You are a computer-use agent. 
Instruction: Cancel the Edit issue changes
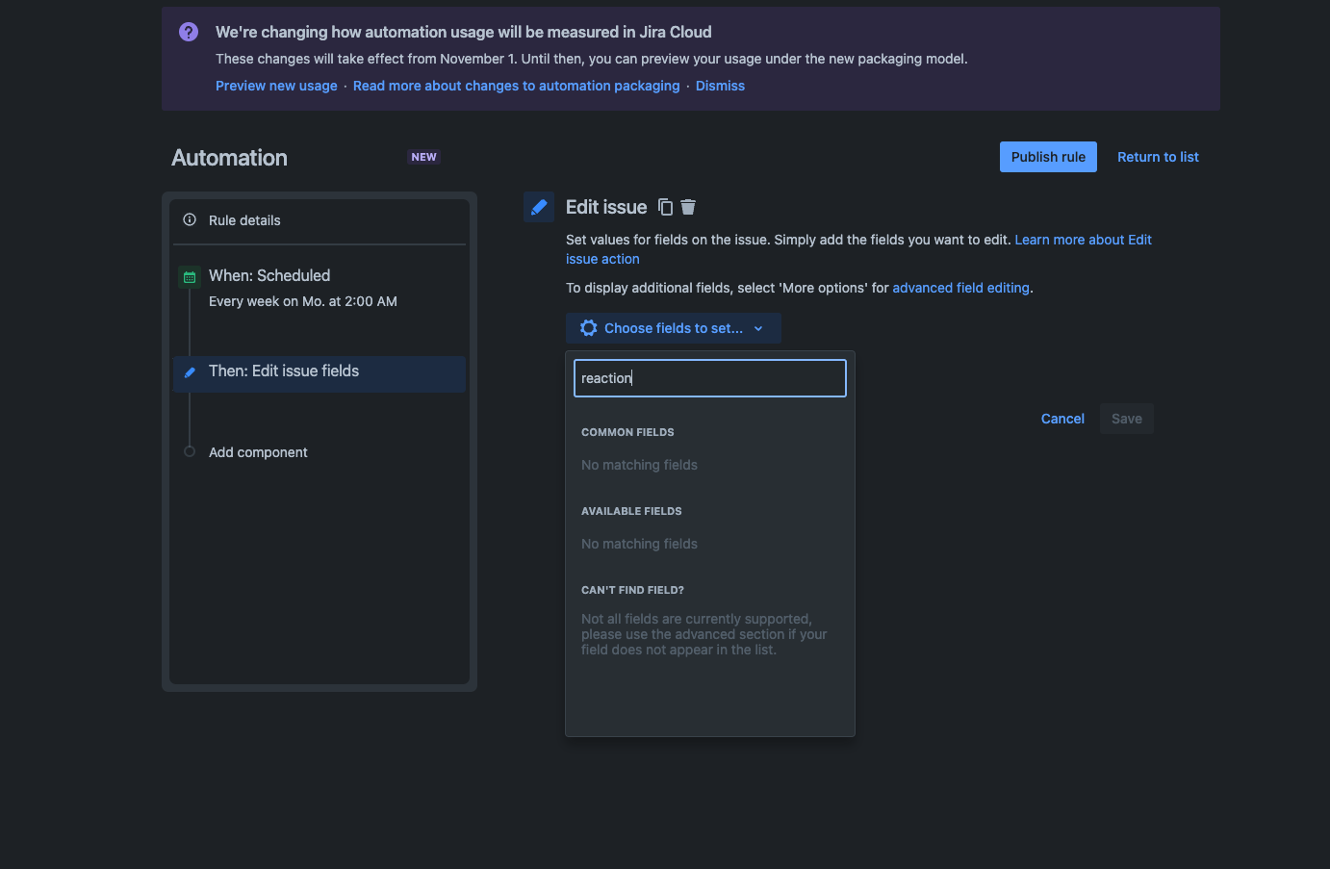tap(1061, 419)
